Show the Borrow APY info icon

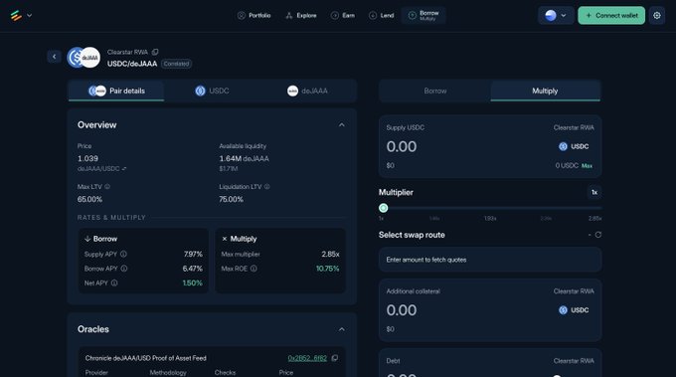point(123,269)
